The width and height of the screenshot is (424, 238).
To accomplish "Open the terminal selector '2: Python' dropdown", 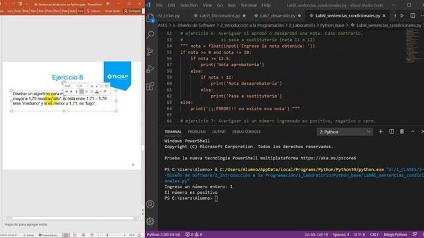I will pyautogui.click(x=344, y=132).
